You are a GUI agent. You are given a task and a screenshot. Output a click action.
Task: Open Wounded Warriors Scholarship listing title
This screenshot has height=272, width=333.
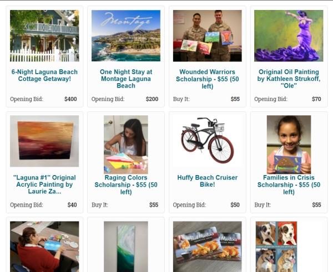tap(207, 79)
